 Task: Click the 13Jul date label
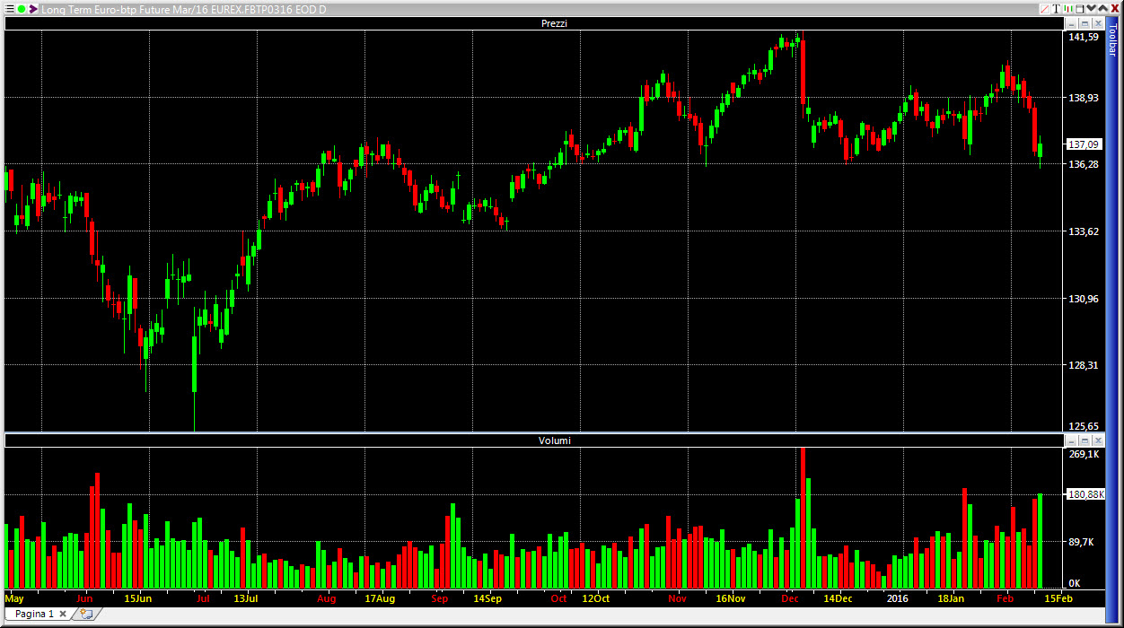[x=246, y=598]
